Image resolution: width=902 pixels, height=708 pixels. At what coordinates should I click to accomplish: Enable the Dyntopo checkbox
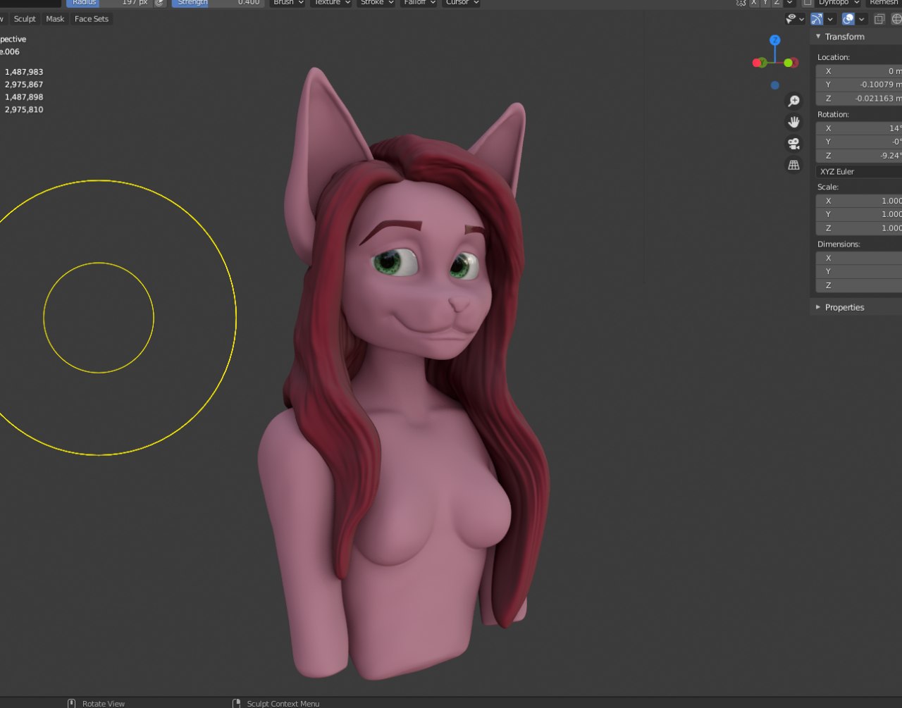point(808,3)
